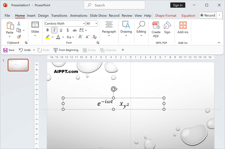This screenshot has height=149, width=225.
Task: Open the Equation ribbon tab
Action: [x=188, y=15]
